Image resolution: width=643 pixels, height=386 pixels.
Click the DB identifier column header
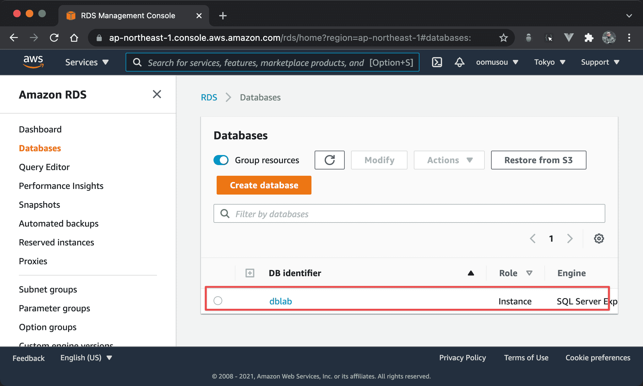point(295,273)
